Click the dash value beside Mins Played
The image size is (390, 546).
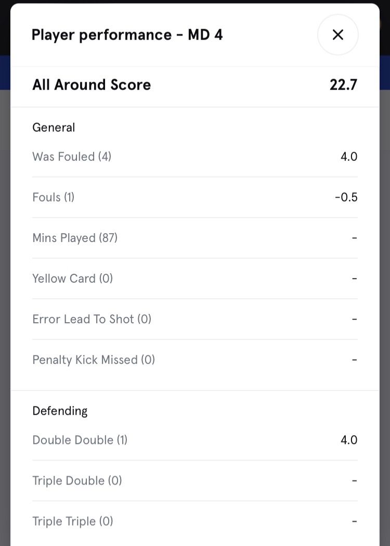[354, 238]
